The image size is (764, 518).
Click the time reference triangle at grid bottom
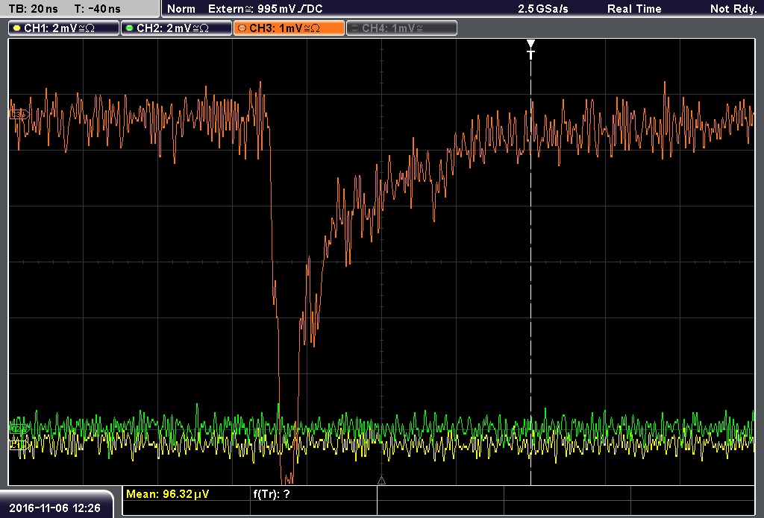point(381,481)
